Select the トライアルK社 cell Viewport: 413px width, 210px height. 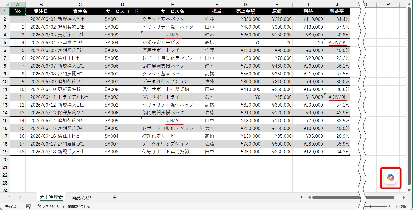pyautogui.click(x=80, y=97)
